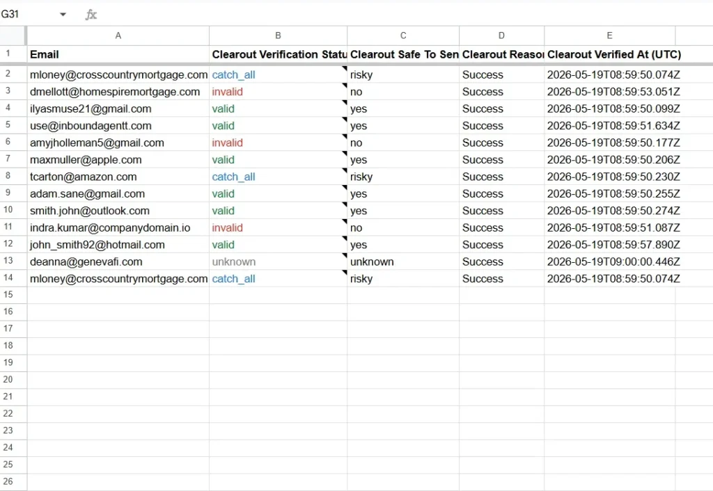Click timestamp 2026-05-19T08:59:51.634Z

tap(613, 126)
